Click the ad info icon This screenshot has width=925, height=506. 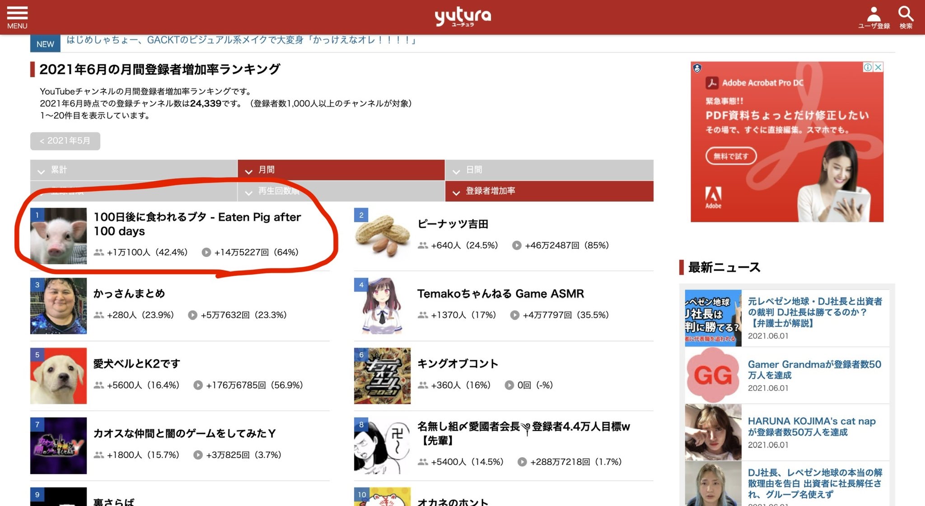(x=868, y=67)
